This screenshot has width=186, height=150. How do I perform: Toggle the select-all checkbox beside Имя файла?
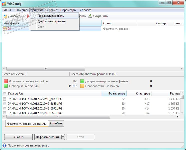coord(5,93)
